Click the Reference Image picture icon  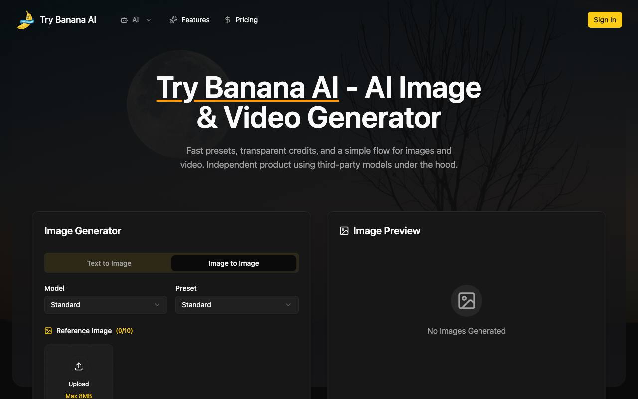[48, 331]
